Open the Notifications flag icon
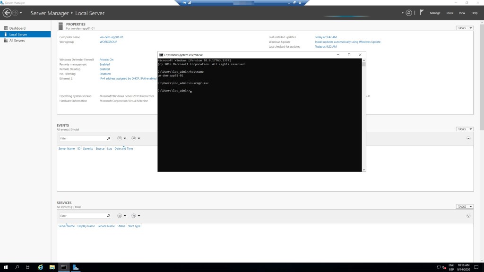The image size is (484, 272). click(x=422, y=13)
